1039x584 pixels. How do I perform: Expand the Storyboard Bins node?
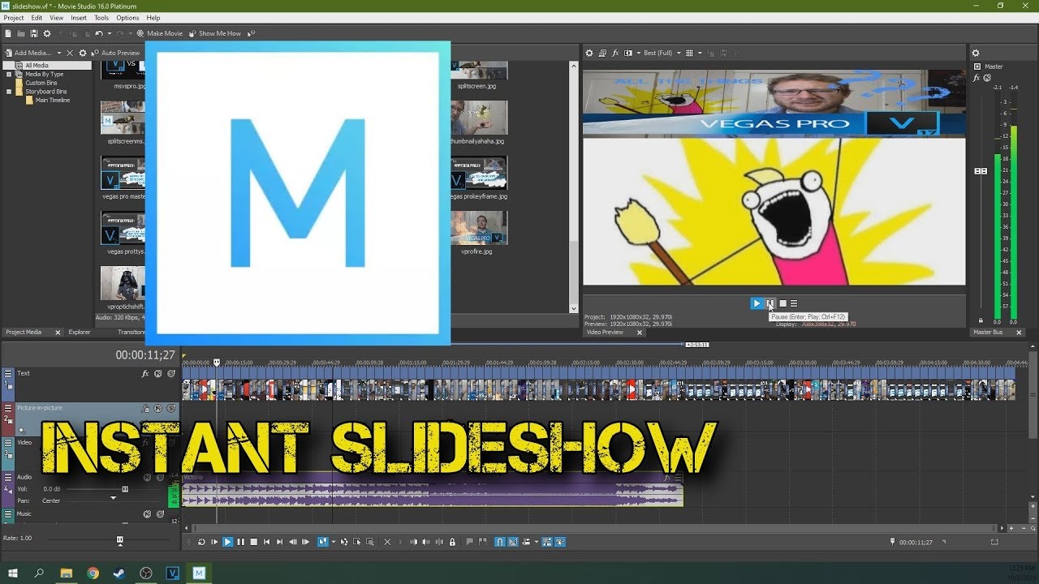9,92
